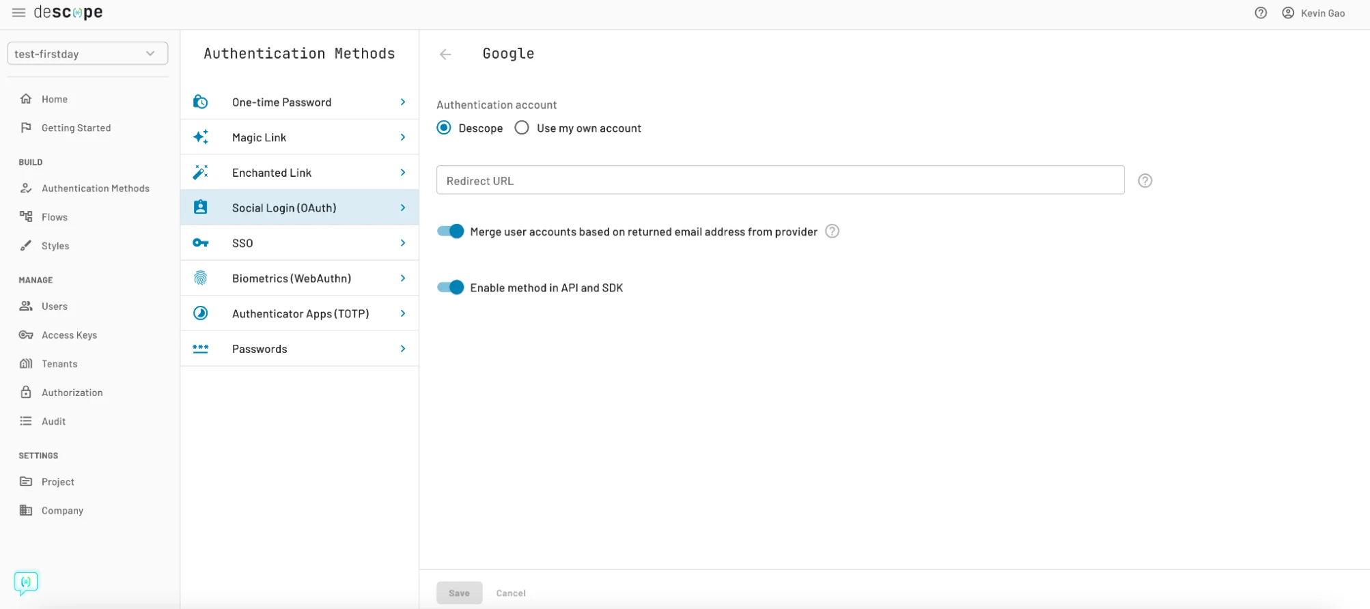1370x609 pixels.
Task: Expand Enchanted Link chevron
Action: pyautogui.click(x=403, y=173)
